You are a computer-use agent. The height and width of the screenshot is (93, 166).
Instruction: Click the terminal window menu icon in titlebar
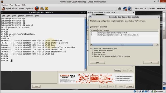tap(2, 13)
